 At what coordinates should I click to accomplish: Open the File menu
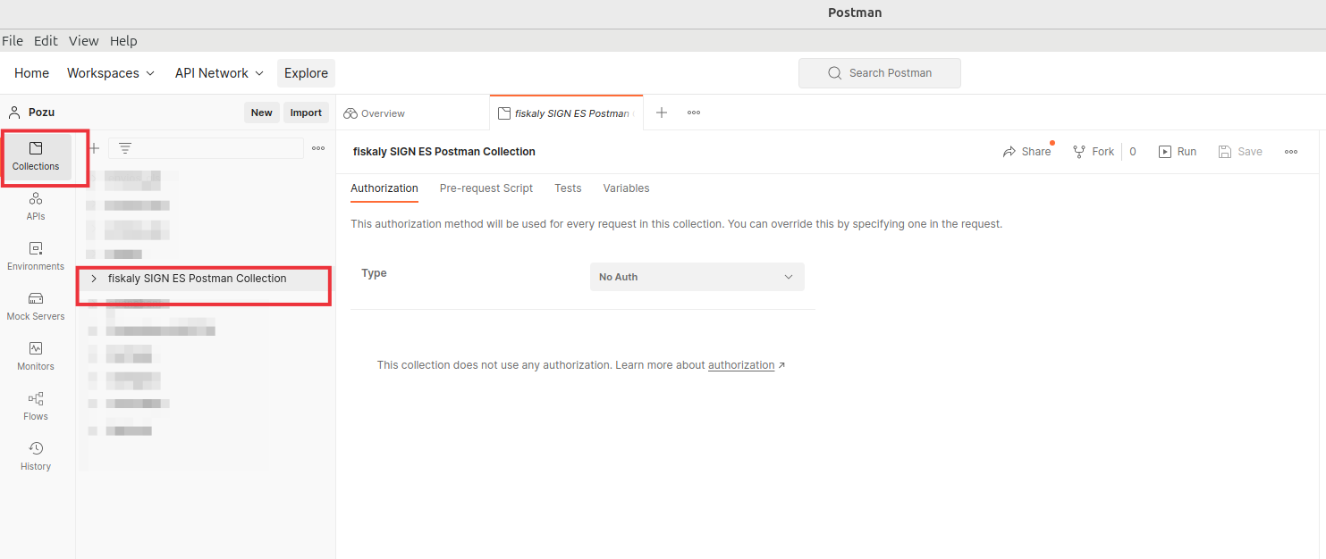click(13, 41)
